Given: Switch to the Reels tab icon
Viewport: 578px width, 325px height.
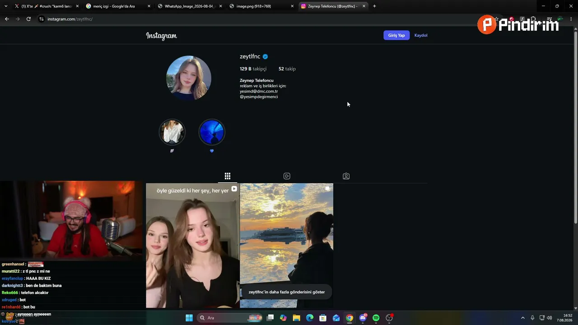Looking at the screenshot, I should pyautogui.click(x=287, y=176).
